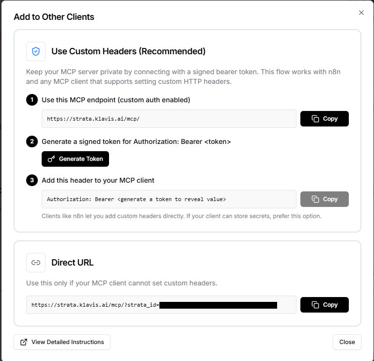Click the Use Custom Headers (Recommended) heading

128,51
